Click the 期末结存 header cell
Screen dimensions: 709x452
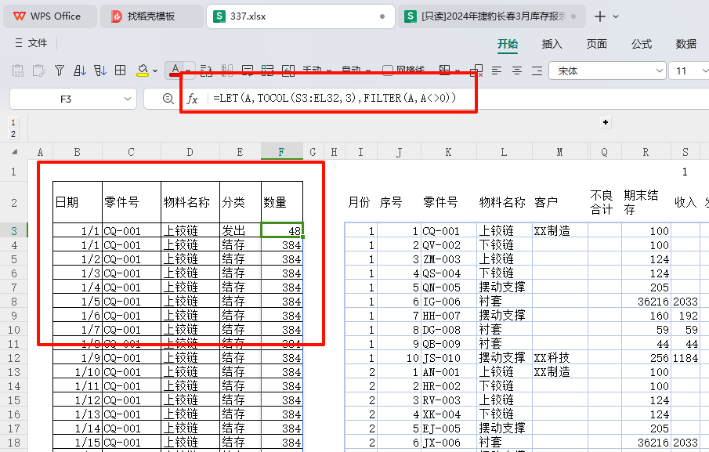point(646,202)
